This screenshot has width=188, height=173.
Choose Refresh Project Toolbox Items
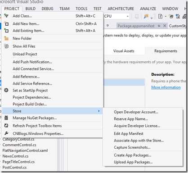(53, 126)
